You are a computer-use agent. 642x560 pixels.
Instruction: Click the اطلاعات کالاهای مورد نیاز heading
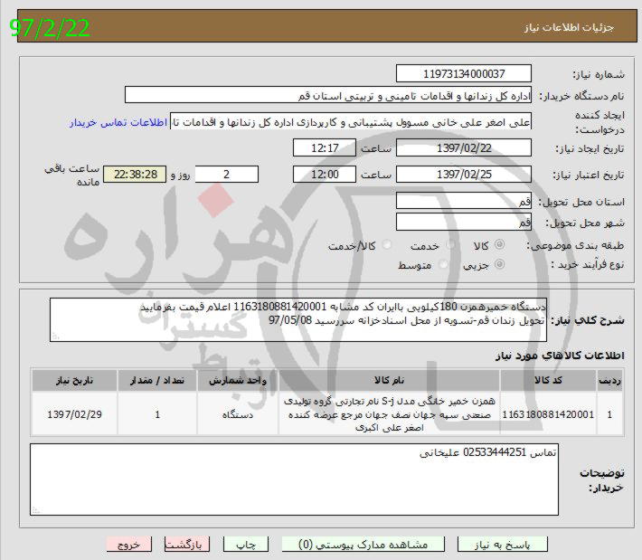(x=560, y=356)
